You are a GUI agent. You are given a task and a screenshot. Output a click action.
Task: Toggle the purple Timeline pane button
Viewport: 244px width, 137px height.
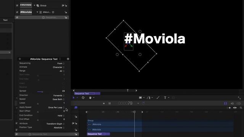(225, 104)
